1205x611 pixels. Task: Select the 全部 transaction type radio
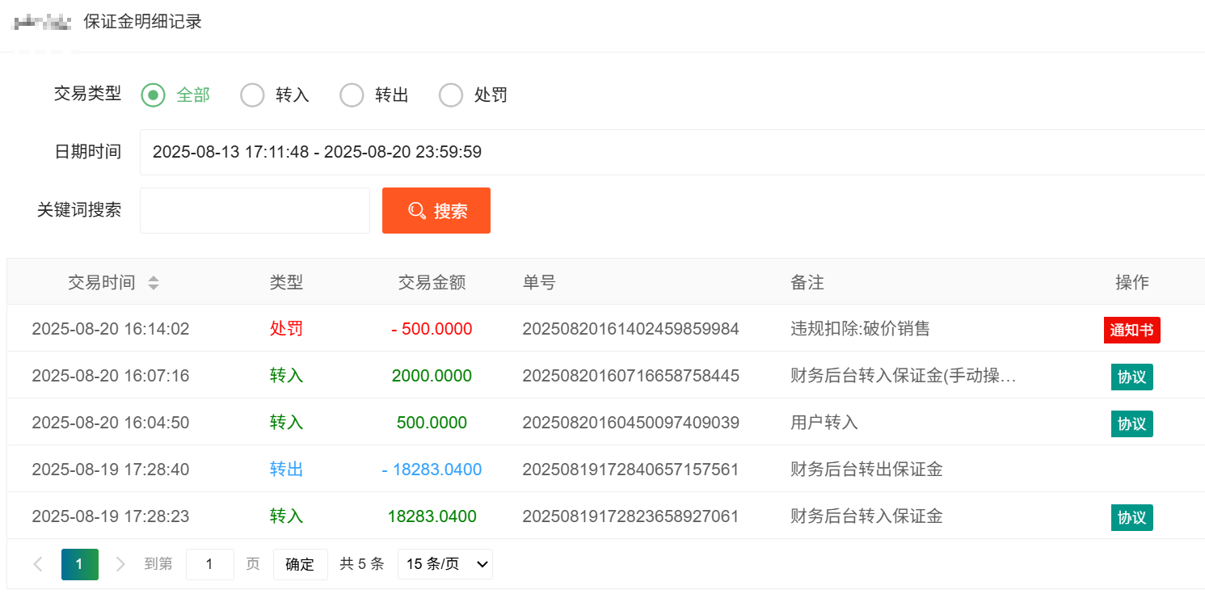153,95
